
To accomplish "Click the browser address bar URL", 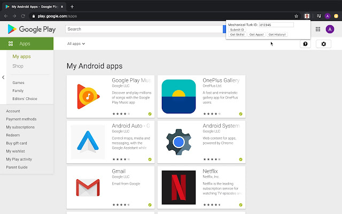I will pyautogui.click(x=57, y=16).
